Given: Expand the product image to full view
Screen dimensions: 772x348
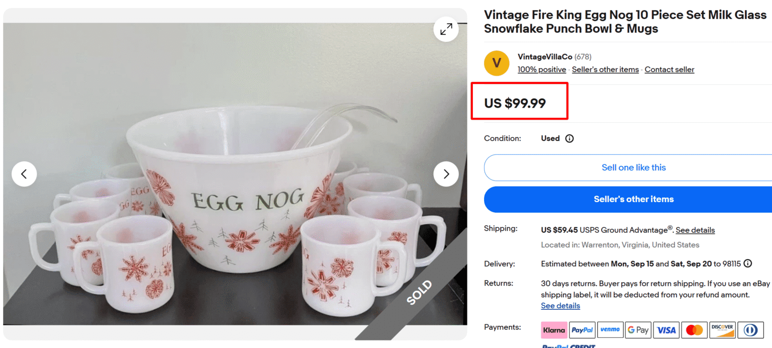Looking at the screenshot, I should [x=446, y=29].
